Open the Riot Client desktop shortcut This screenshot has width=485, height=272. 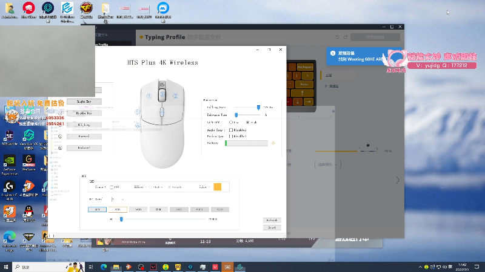(28, 10)
